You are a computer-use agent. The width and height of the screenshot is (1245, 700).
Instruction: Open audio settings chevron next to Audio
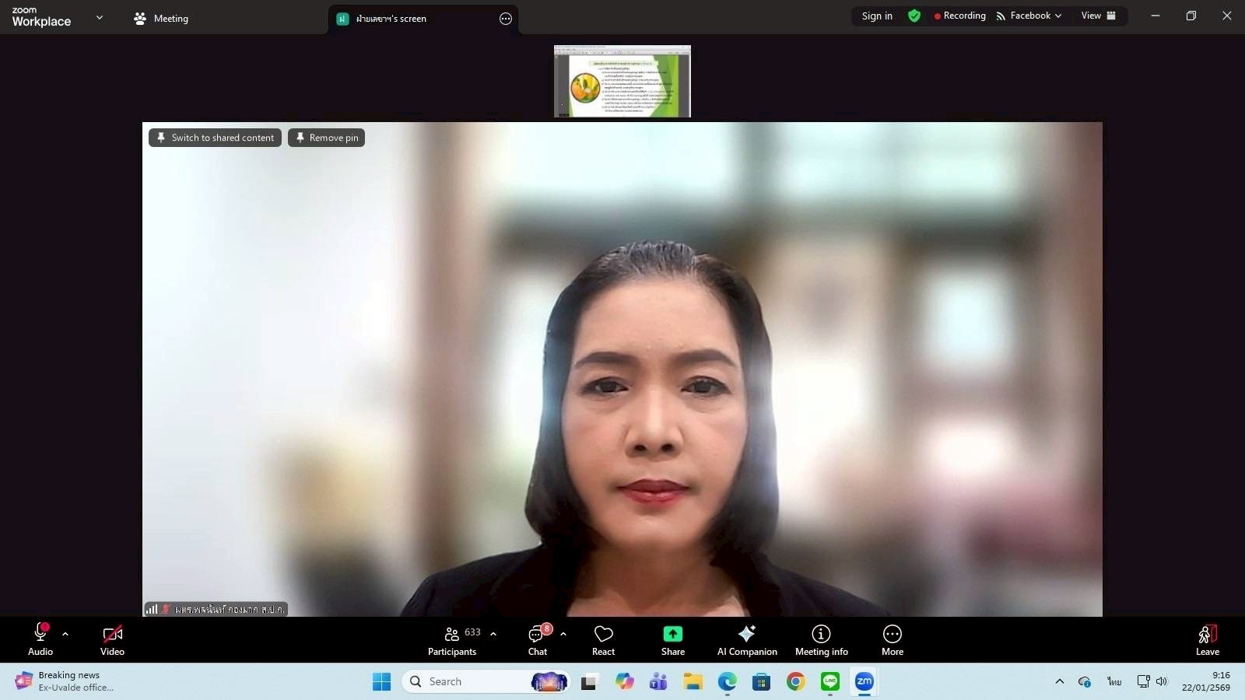pos(65,634)
